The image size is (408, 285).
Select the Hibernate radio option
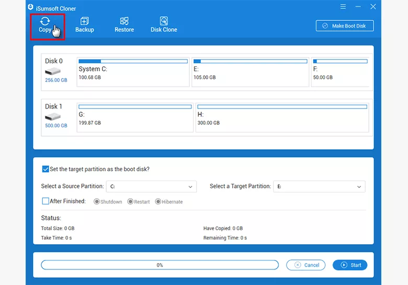coord(158,201)
